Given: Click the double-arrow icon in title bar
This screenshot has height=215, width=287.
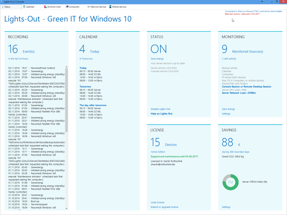Looking at the screenshot, I should pyautogui.click(x=262, y=1).
